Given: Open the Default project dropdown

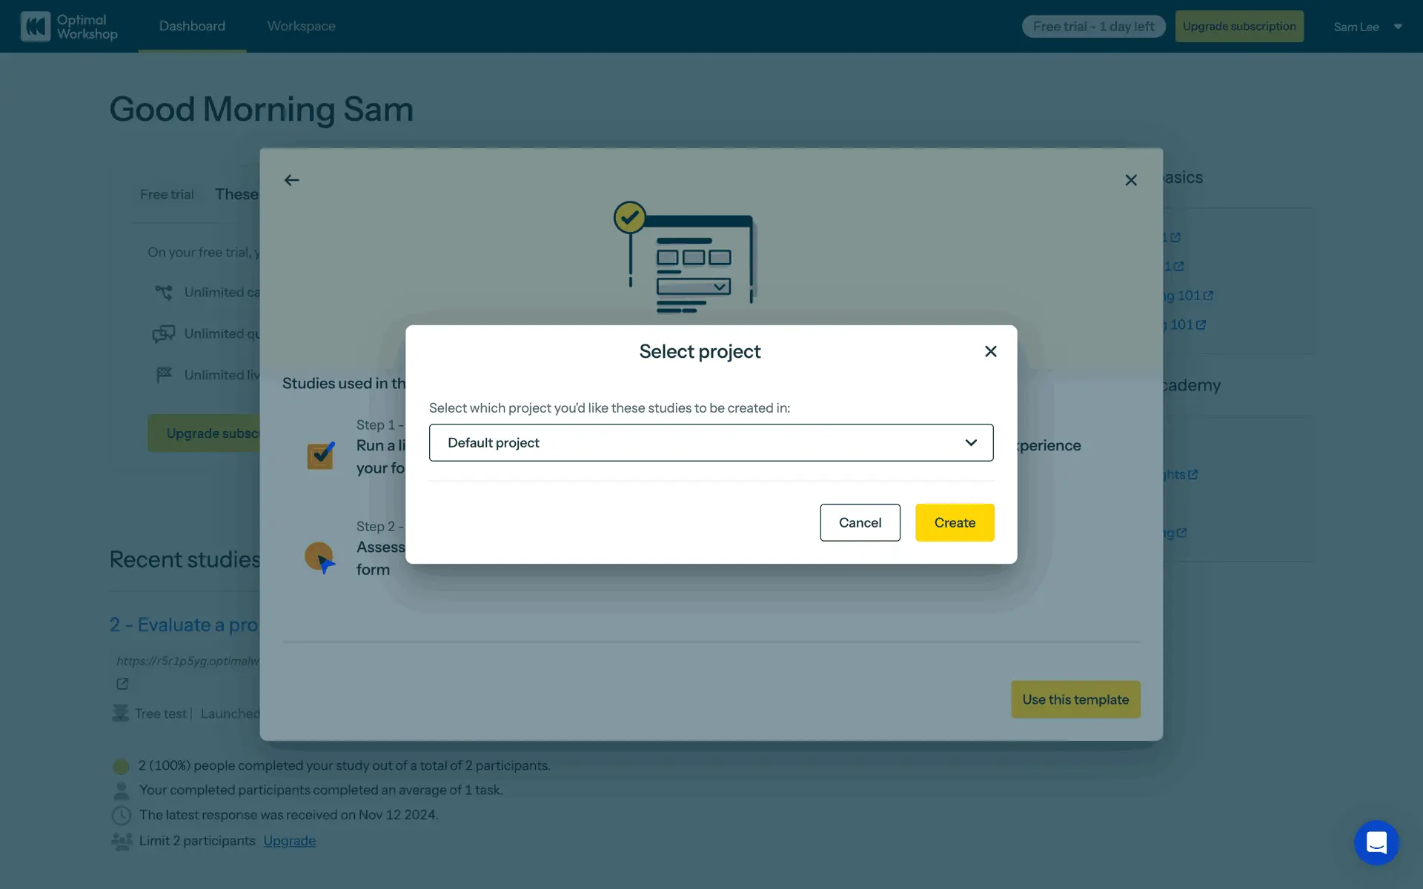Looking at the screenshot, I should (x=710, y=442).
